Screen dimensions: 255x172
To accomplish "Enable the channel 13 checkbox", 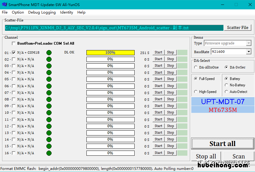I will pos(14,133).
